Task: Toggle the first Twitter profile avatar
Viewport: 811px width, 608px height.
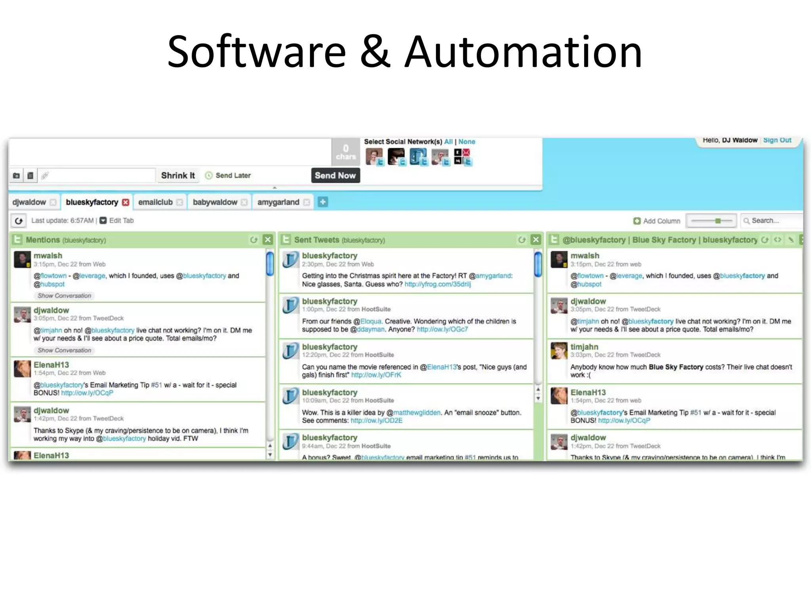Action: pyautogui.click(x=374, y=156)
